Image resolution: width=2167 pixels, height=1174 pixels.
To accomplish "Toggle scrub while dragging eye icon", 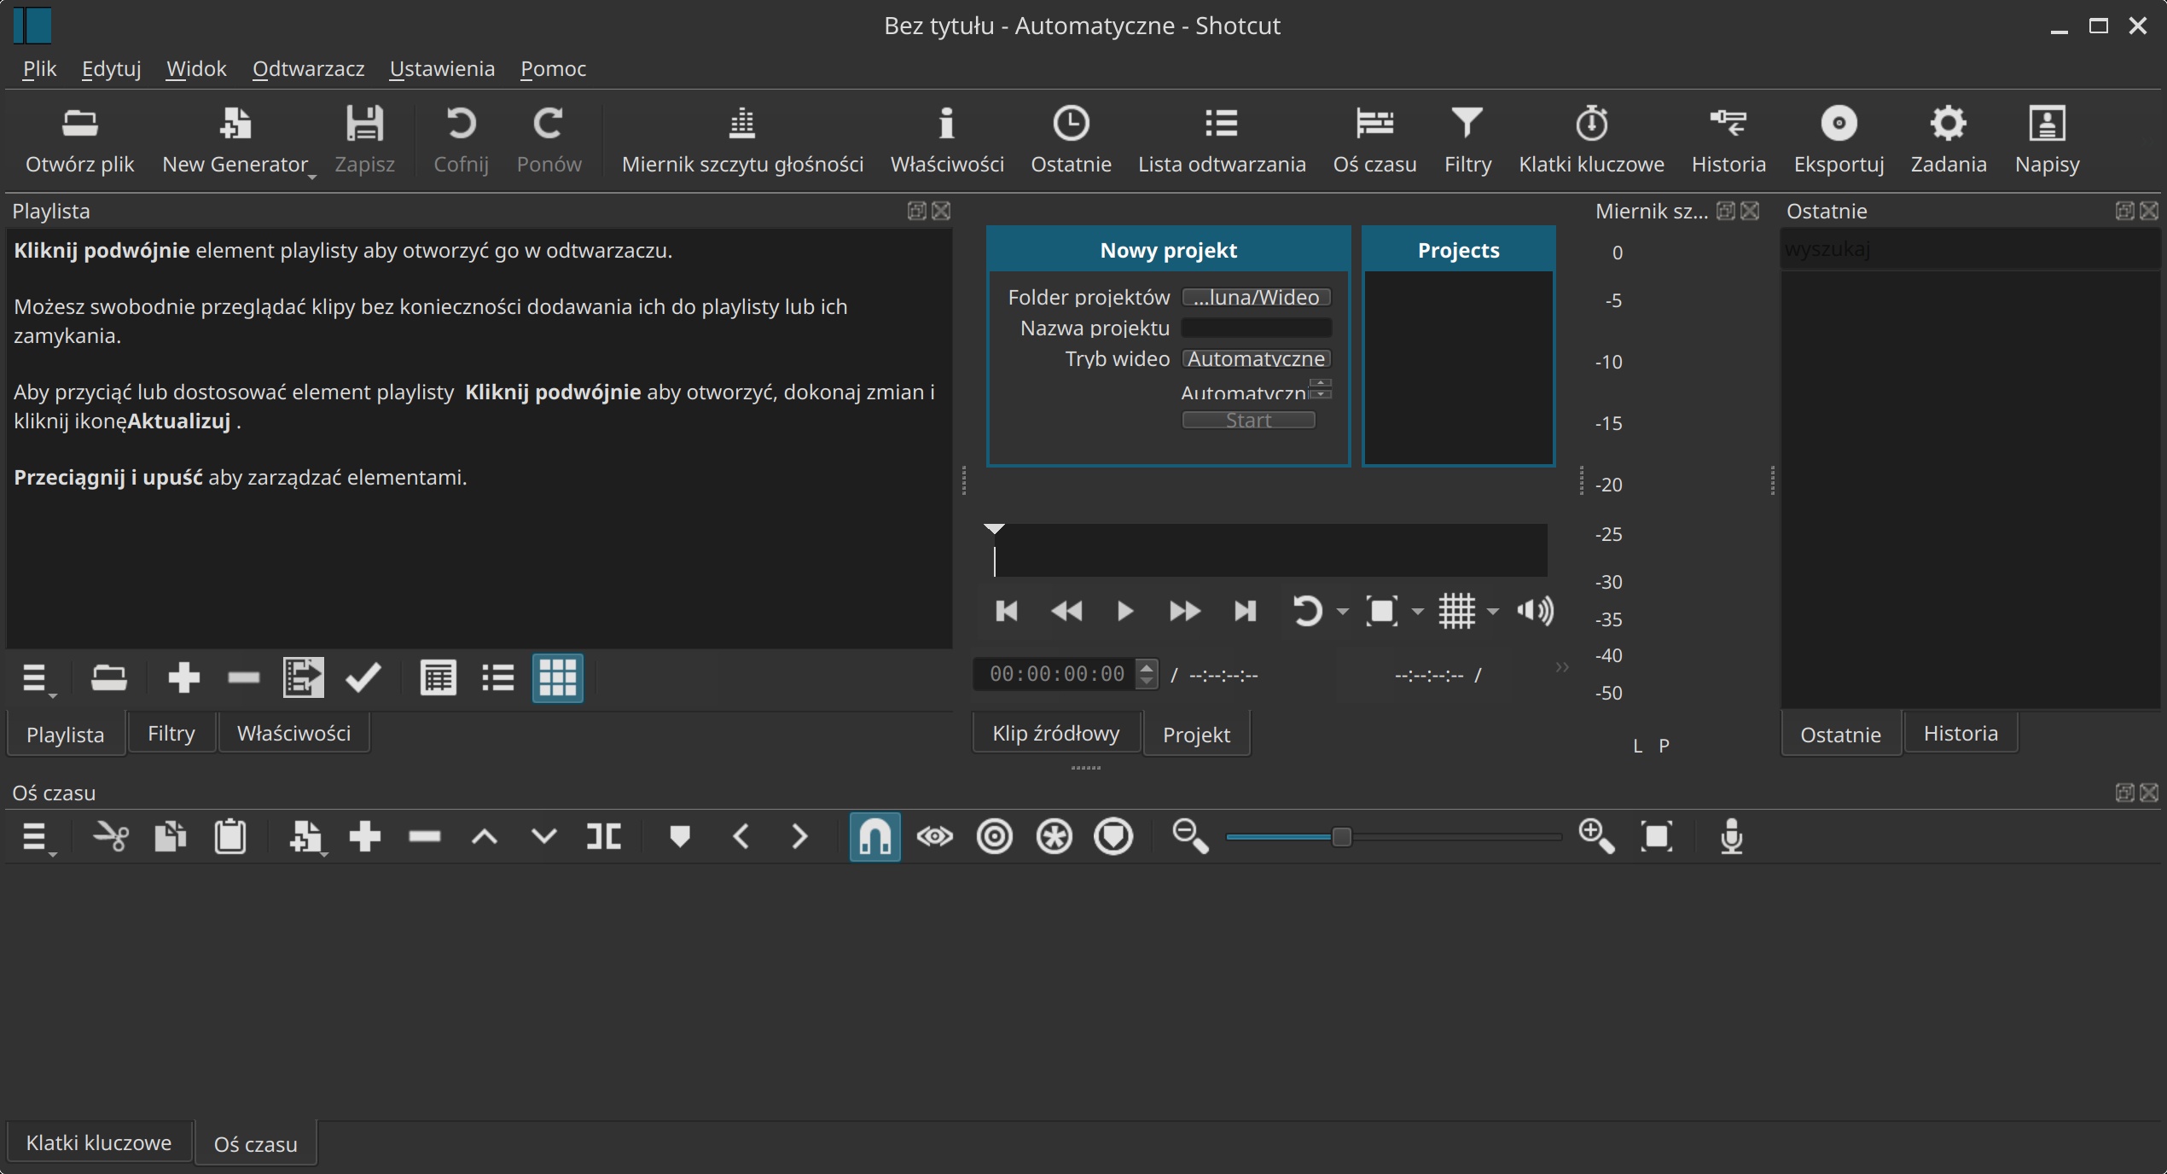I will click(934, 837).
